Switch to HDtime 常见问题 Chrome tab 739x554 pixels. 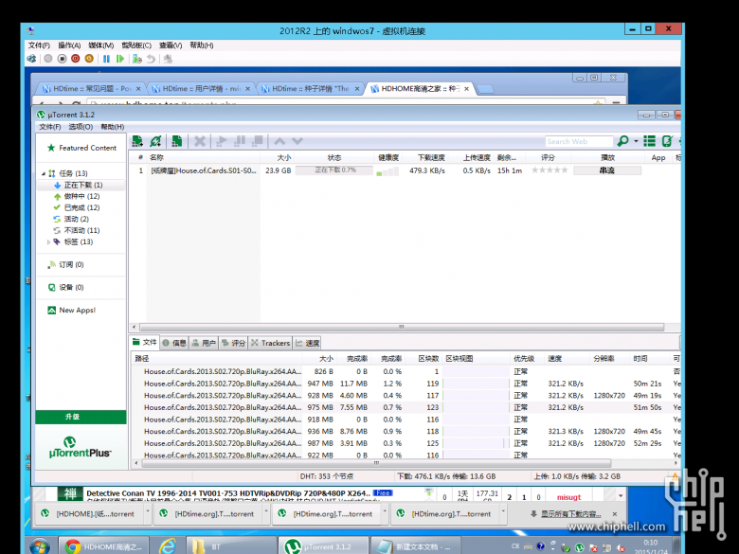91,89
